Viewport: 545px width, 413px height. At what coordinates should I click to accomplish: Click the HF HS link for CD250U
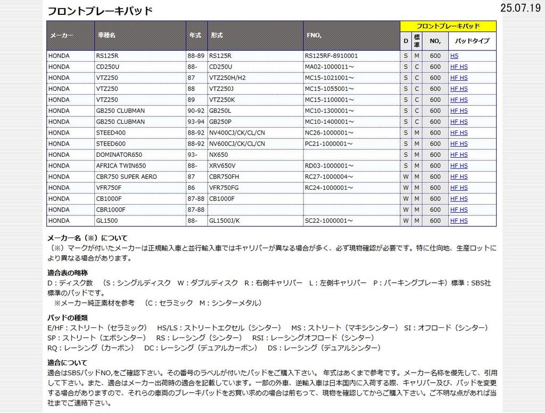458,67
